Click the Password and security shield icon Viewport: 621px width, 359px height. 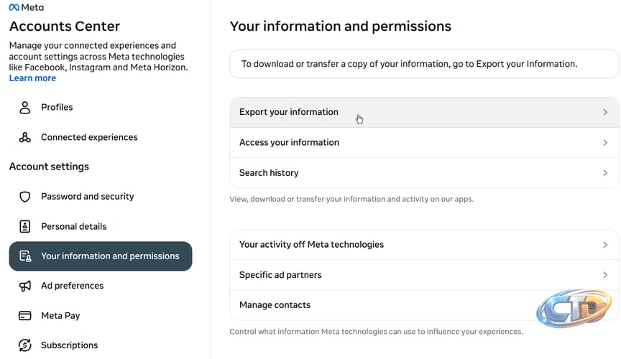(x=25, y=197)
